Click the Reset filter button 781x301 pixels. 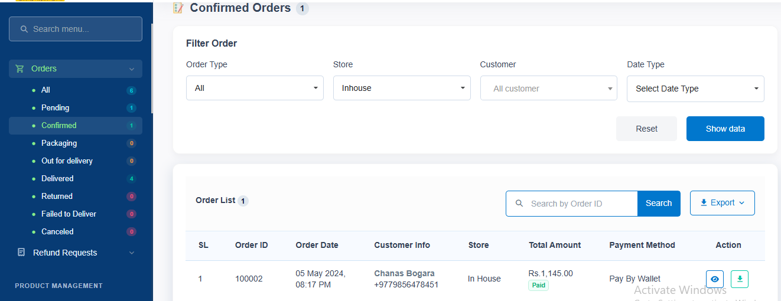(646, 129)
